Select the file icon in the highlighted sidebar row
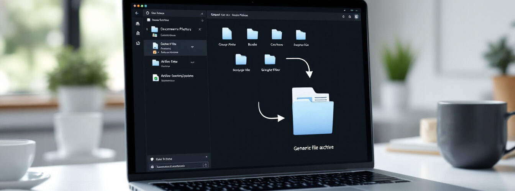The width and height of the screenshot is (515, 191). (155, 45)
